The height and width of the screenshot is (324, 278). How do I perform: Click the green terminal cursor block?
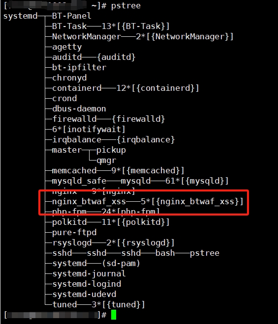pos(114,315)
